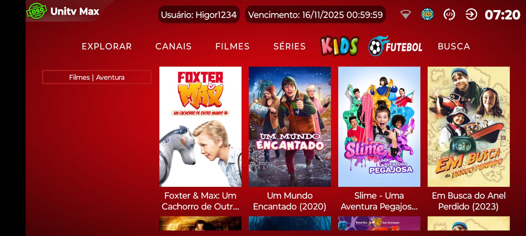Open the Futebol soccer ball section
The image size is (526, 236).
(395, 46)
